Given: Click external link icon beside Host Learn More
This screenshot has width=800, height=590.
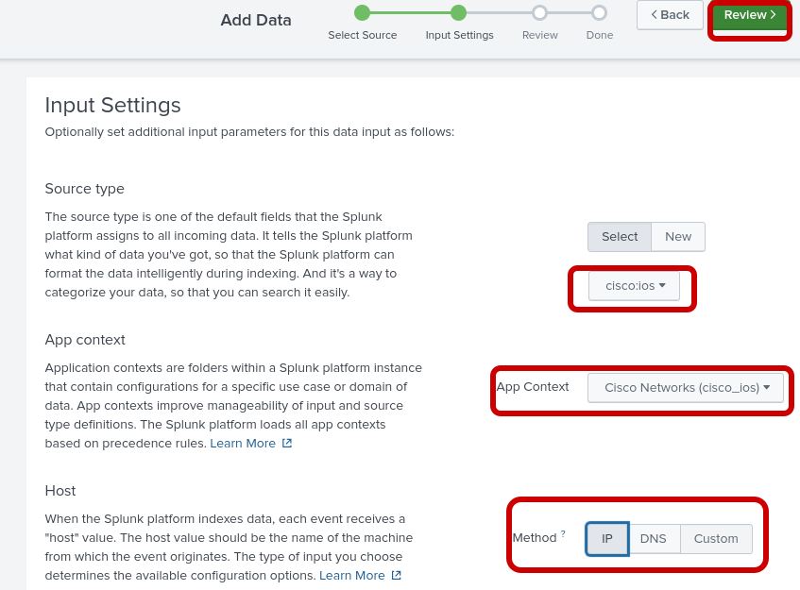Looking at the screenshot, I should (x=397, y=576).
